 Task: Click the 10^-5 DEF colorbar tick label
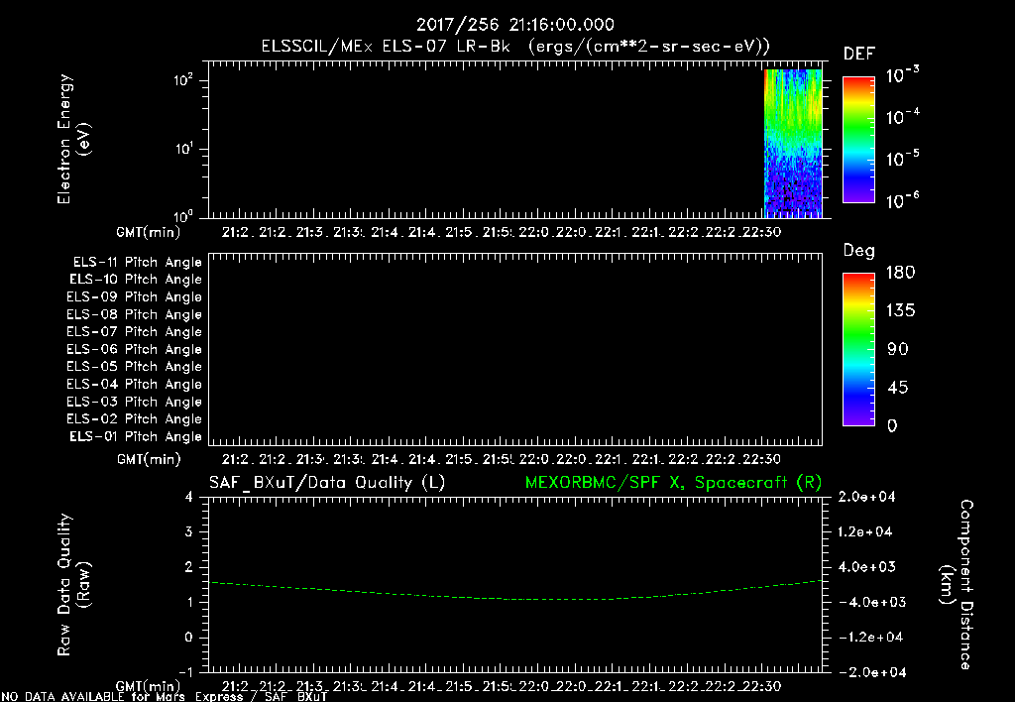coord(902,159)
